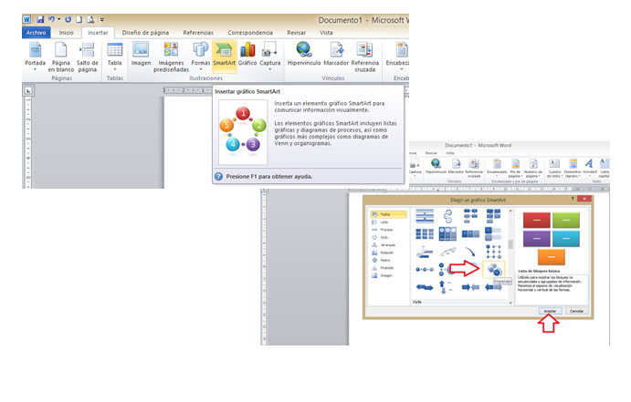
Task: Select the Jerarquía category in SmartArt list
Action: (389, 245)
